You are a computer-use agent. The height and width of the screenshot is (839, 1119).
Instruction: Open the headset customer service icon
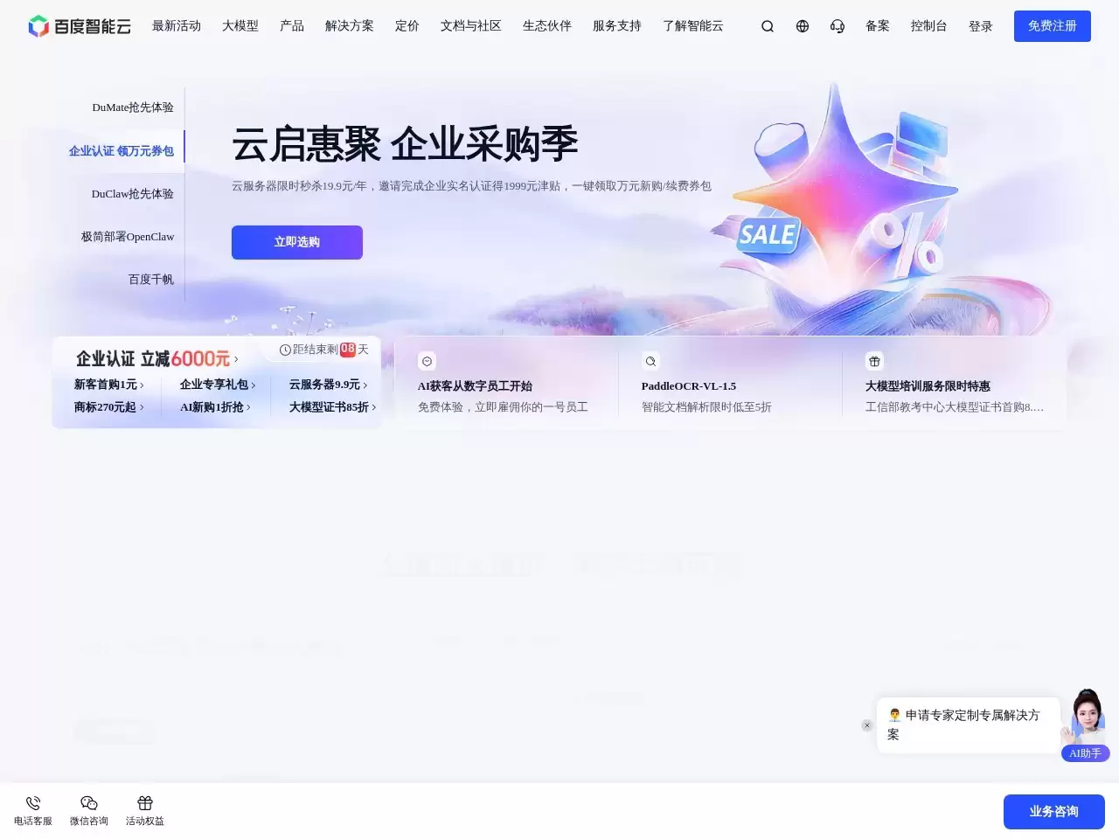pos(838,26)
